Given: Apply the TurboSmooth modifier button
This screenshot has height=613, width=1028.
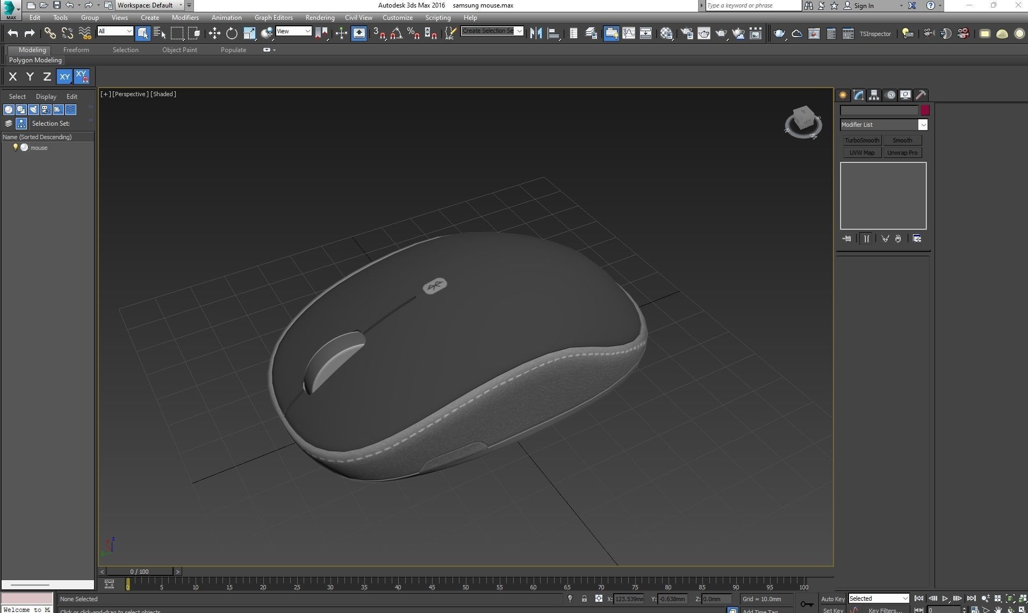Looking at the screenshot, I should [862, 140].
